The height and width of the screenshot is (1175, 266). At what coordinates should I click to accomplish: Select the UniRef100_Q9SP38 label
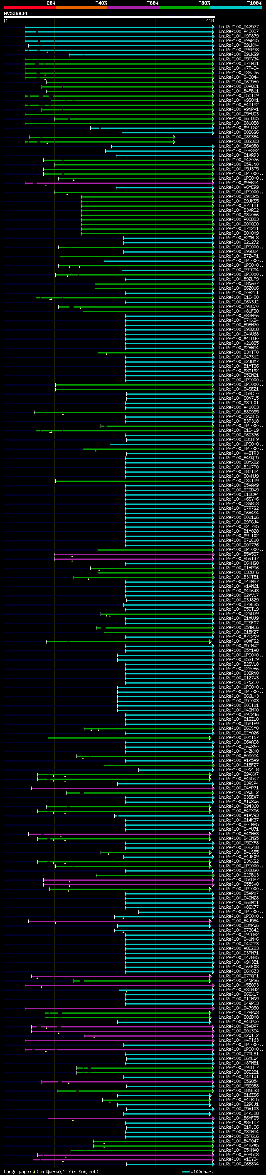(239, 50)
